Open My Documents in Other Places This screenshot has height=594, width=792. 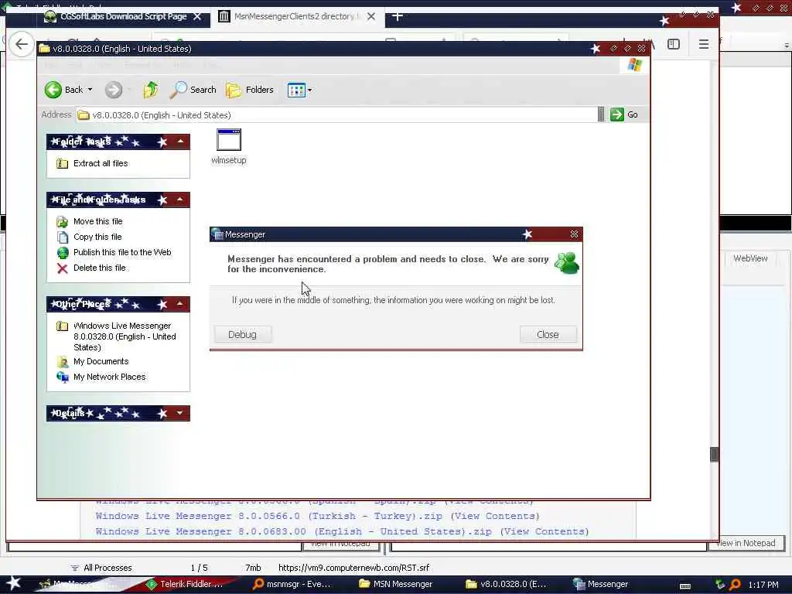101,361
